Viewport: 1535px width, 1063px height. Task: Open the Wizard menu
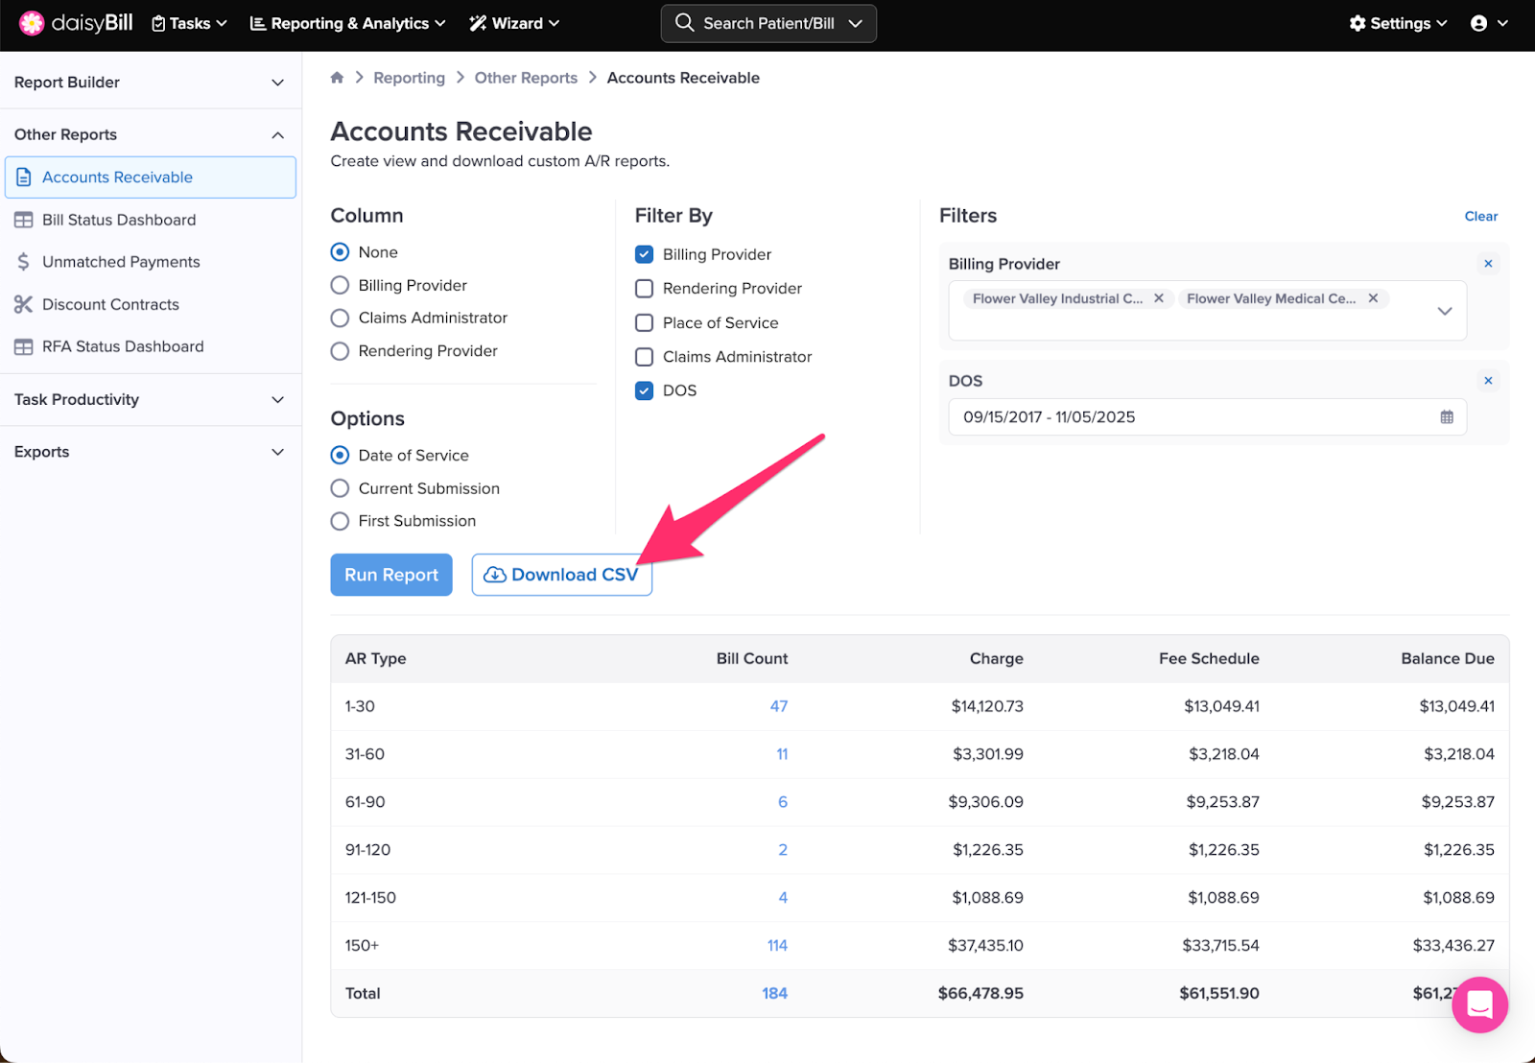coord(514,23)
